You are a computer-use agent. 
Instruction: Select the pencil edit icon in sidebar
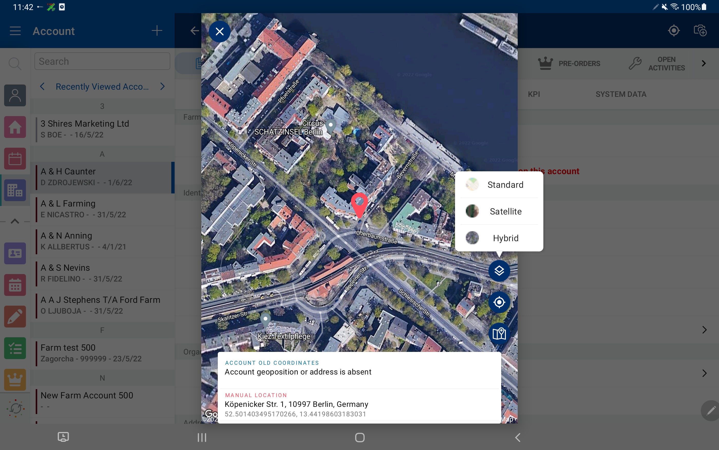coord(15,316)
